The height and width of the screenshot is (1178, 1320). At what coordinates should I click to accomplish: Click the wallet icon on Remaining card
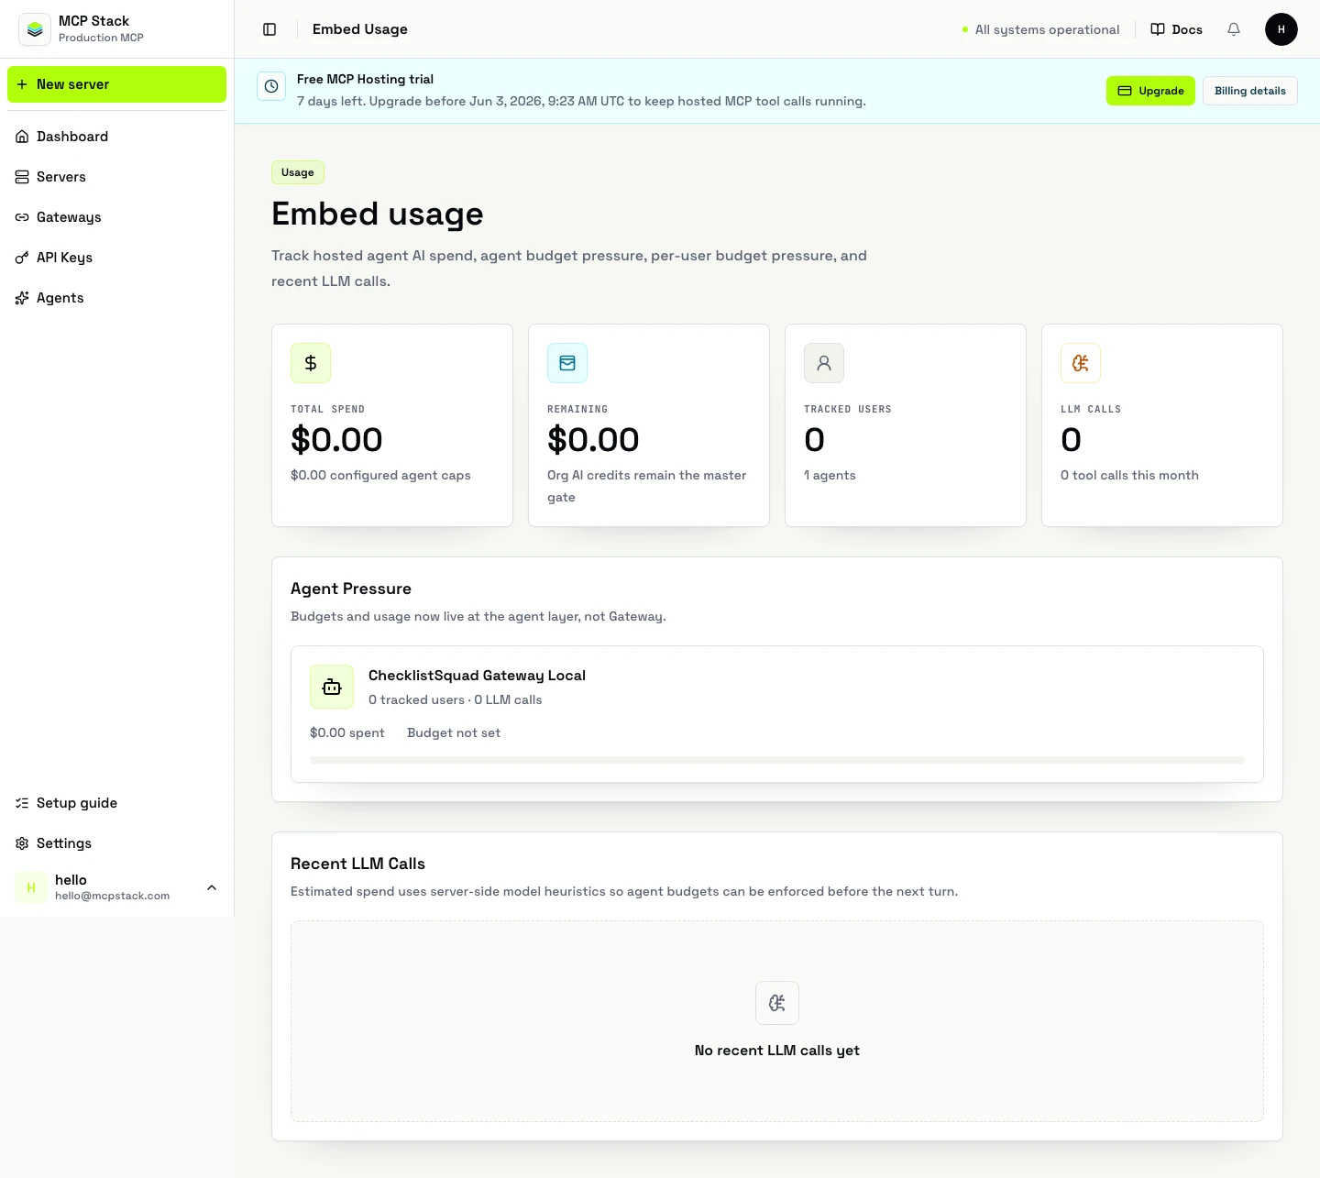(567, 363)
